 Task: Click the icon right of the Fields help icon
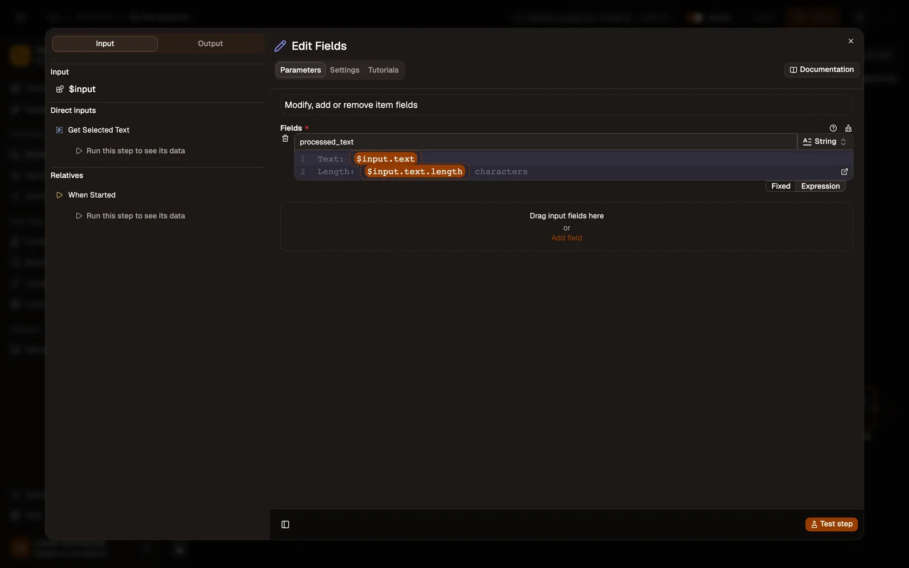848,128
